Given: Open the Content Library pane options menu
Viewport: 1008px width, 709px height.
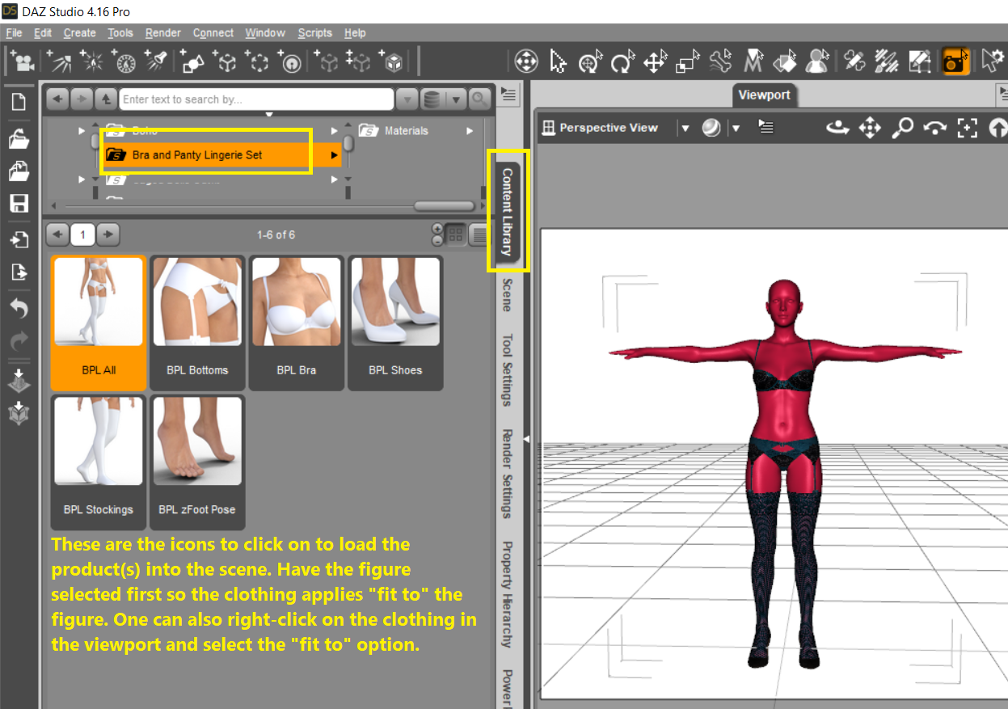Looking at the screenshot, I should [x=508, y=95].
